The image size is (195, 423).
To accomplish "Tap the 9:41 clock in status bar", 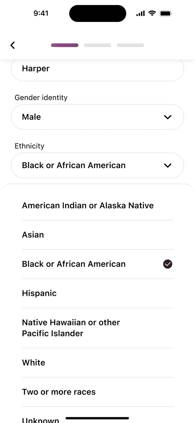I will tap(41, 13).
